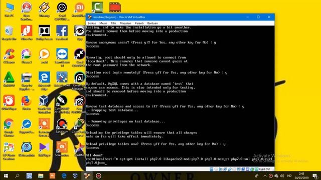Select the blue wrench support tool shortcut
The height and width of the screenshot is (180, 321).
click(x=27, y=125)
